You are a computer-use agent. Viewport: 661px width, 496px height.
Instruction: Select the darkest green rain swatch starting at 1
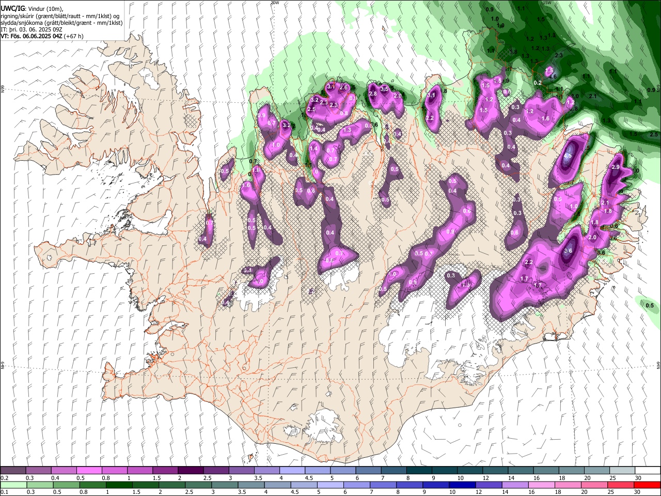pos(119,485)
